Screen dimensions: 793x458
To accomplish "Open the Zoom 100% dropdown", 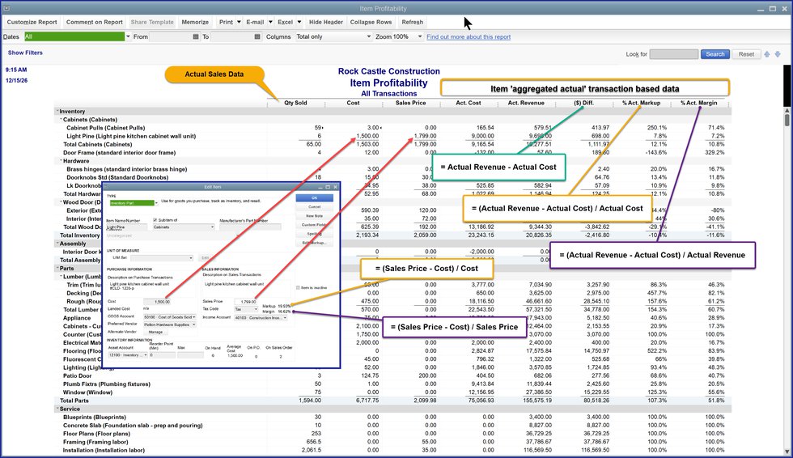I will [421, 37].
